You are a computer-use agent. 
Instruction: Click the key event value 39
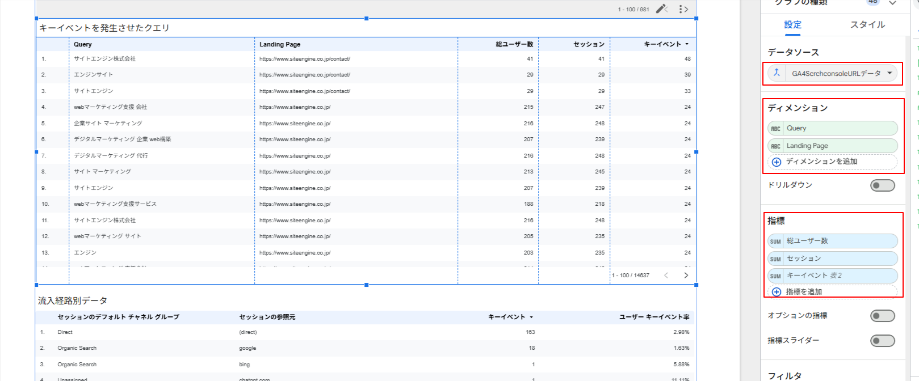point(687,74)
